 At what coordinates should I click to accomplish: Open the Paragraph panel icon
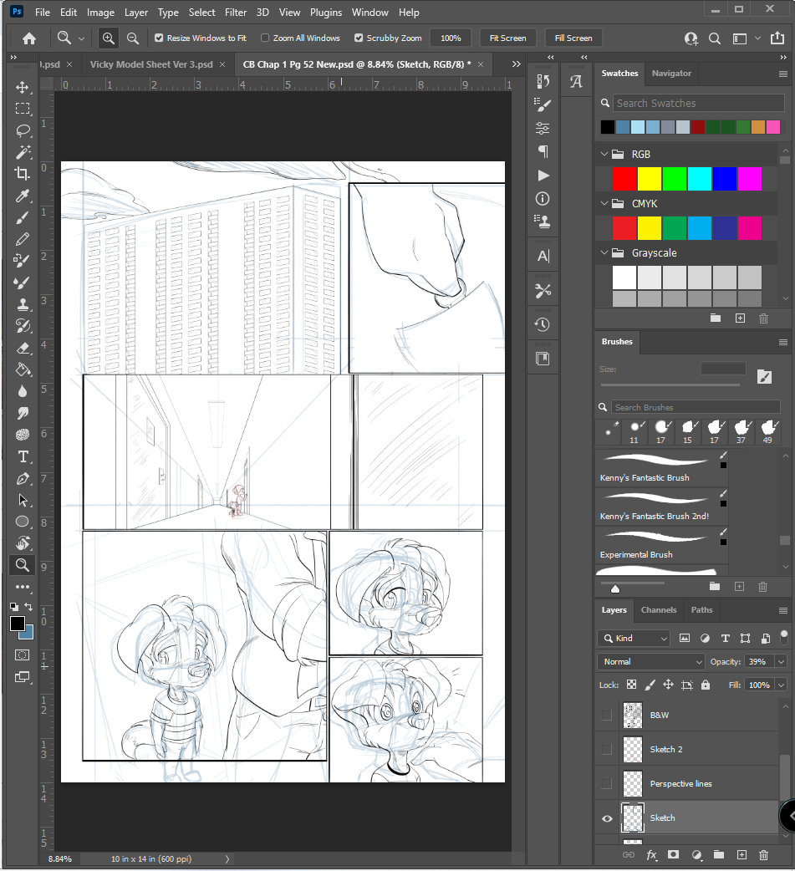click(543, 151)
